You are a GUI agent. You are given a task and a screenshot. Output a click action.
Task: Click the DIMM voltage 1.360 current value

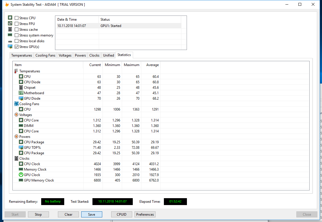97,126
